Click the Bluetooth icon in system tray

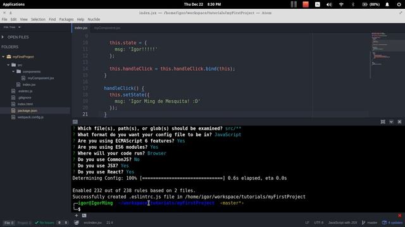tap(353, 4)
